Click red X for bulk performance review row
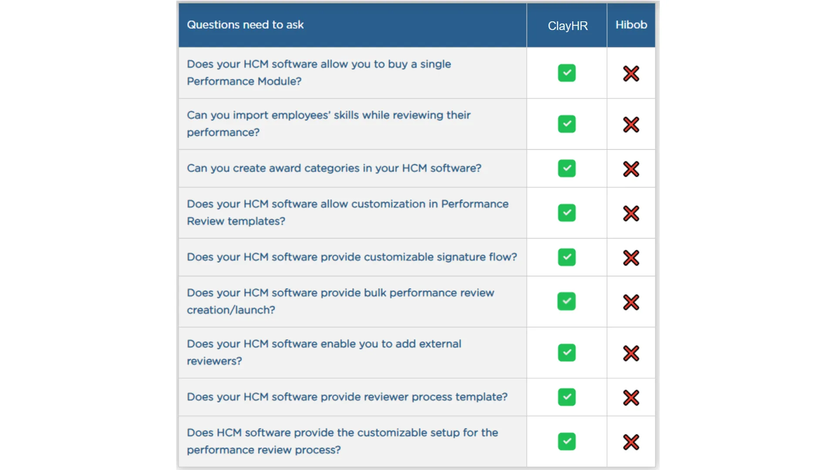Screen dimensions: 836x470 pyautogui.click(x=631, y=302)
